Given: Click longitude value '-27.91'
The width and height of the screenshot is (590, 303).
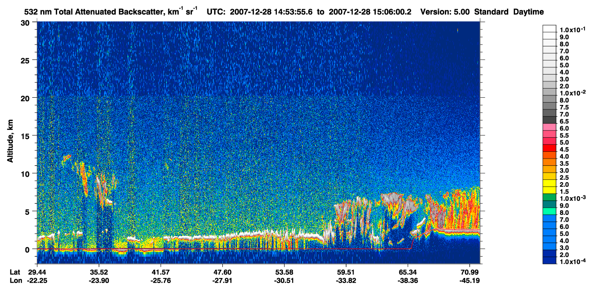Looking at the screenshot, I should [222, 280].
